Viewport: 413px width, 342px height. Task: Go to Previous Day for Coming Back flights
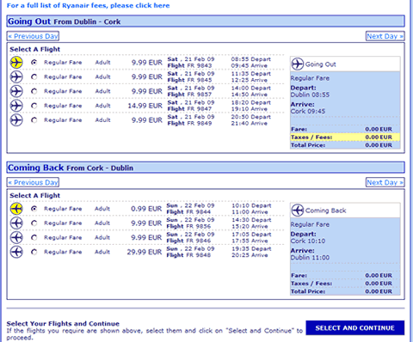pos(33,182)
